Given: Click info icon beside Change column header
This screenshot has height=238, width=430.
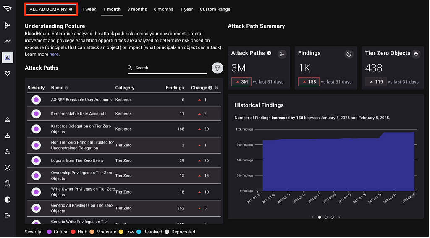Looking at the screenshot, I should tap(210, 88).
